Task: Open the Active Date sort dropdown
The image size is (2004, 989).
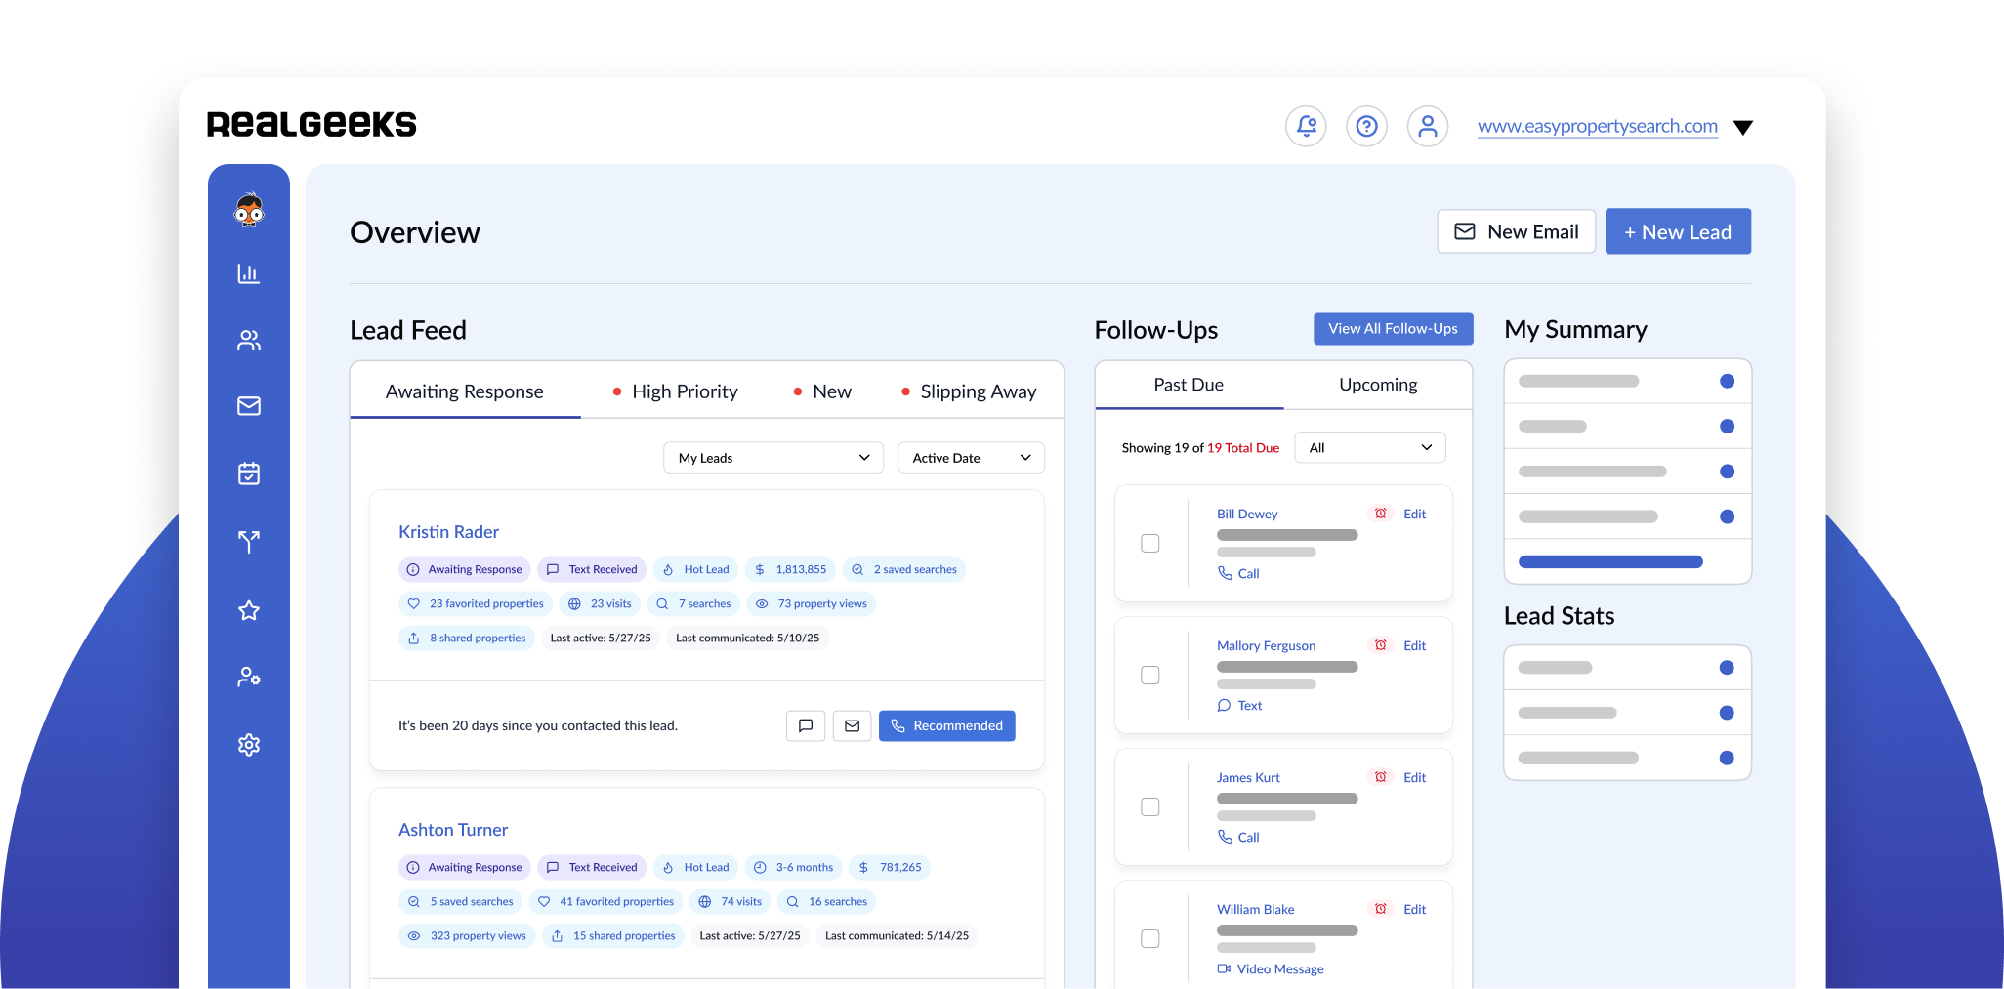Action: coord(971,458)
